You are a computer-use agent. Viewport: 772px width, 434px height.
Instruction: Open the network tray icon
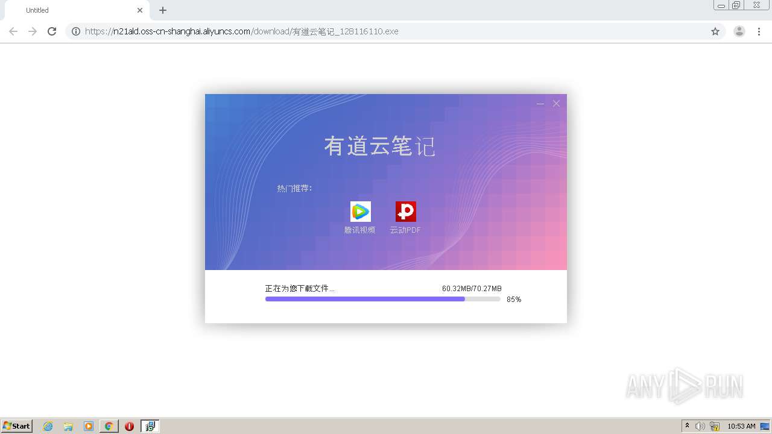click(x=715, y=426)
